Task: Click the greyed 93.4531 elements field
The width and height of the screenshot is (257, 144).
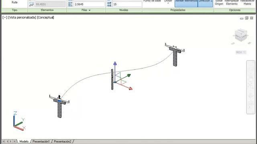Action: [50, 4]
